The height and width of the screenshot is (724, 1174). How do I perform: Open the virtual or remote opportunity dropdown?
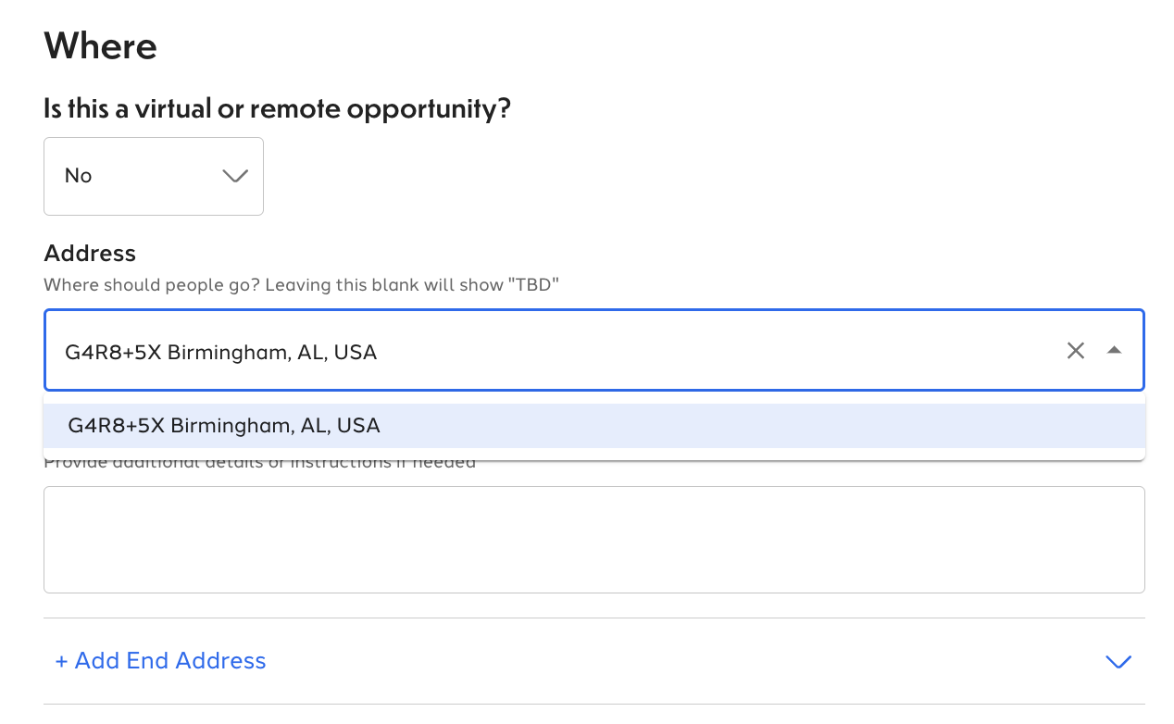point(154,176)
